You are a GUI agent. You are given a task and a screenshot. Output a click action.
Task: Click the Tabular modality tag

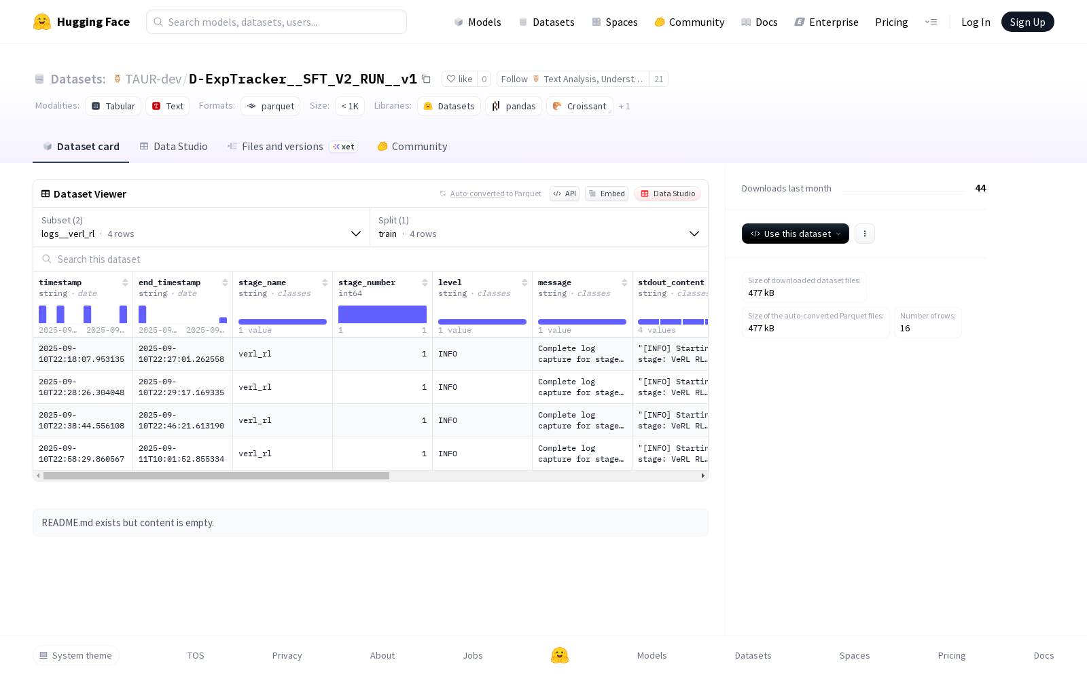[x=113, y=106]
